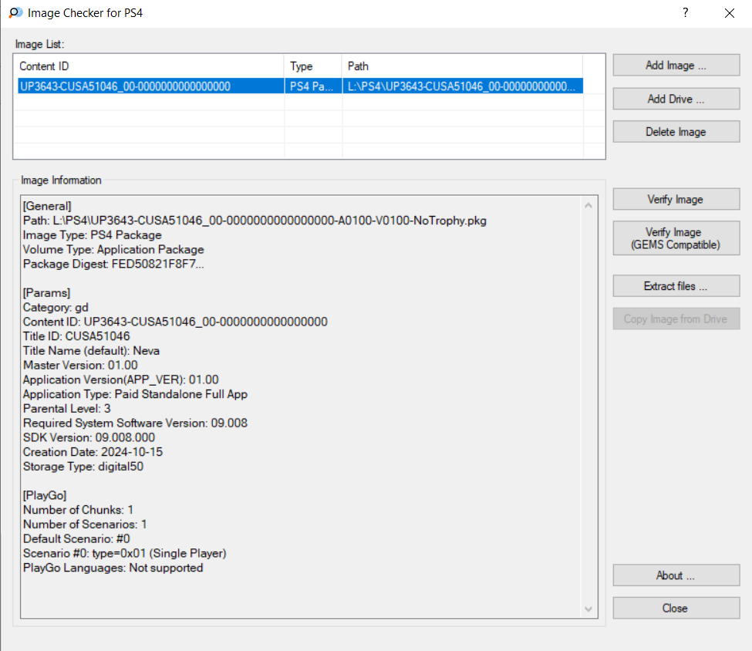Viewport: 752px width, 651px height.
Task: Click the Required System Software Version line
Action: coord(135,423)
